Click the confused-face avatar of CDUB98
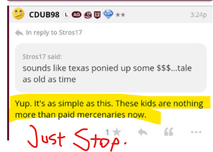The image size is (213, 152). point(18,14)
